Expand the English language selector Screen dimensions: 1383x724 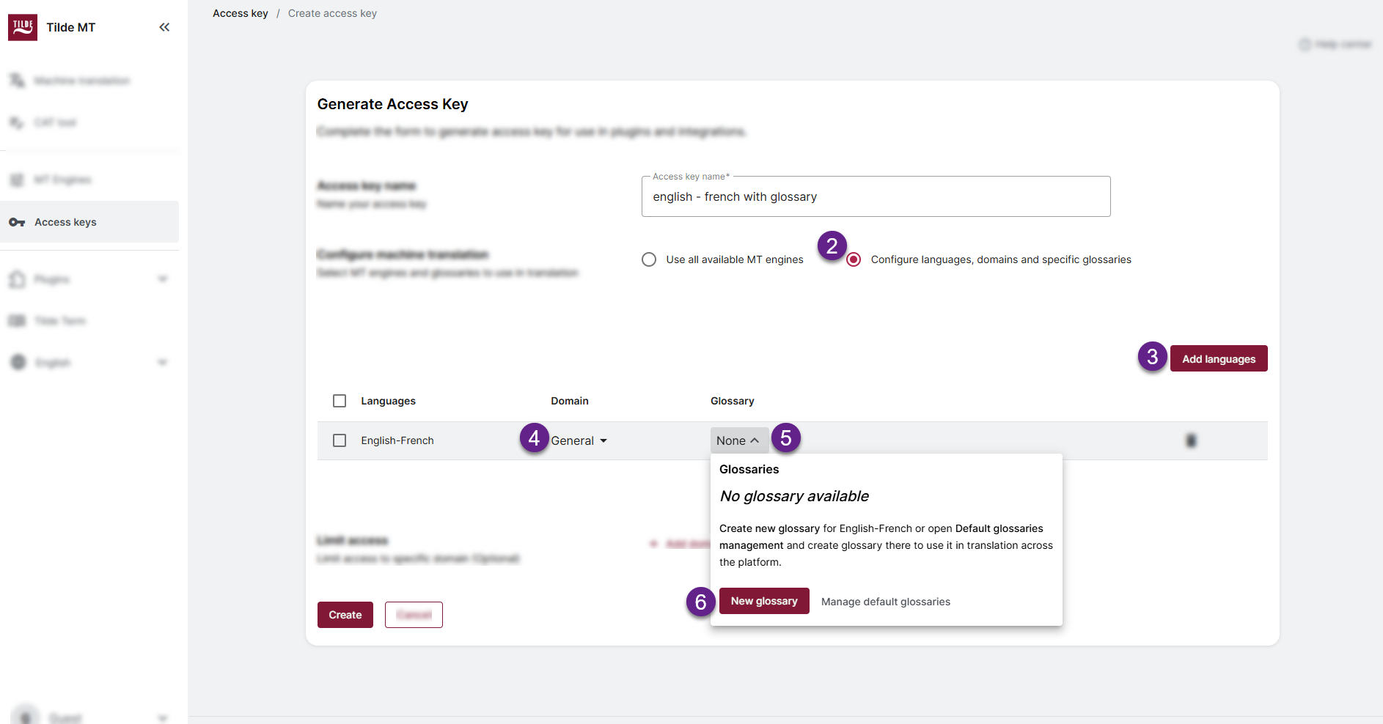tap(162, 362)
